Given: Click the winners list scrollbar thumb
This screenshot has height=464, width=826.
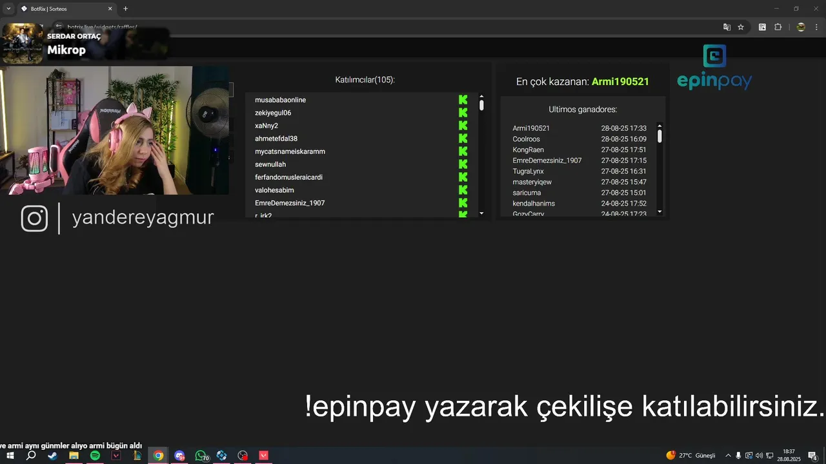Looking at the screenshot, I should pyautogui.click(x=660, y=136).
